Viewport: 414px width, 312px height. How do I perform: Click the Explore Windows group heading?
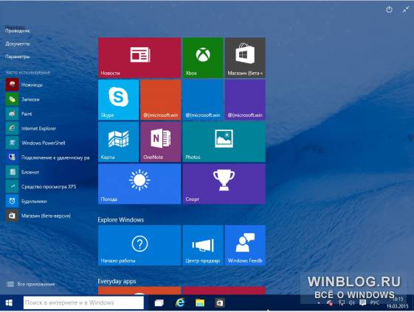tap(121, 220)
